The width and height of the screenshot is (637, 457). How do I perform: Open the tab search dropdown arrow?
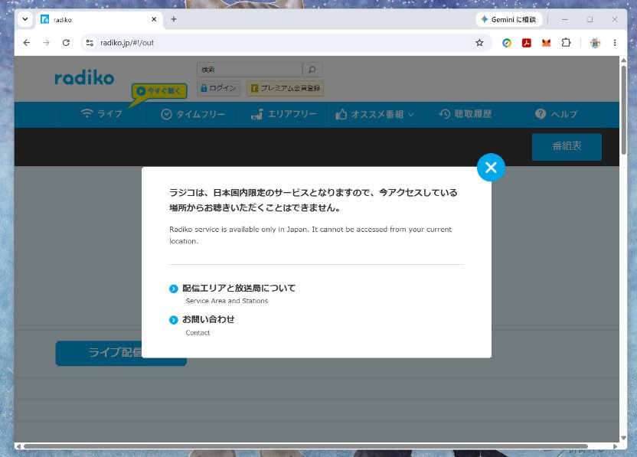pos(25,19)
